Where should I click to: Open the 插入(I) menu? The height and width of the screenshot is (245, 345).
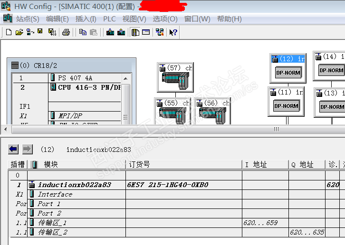[86, 19]
